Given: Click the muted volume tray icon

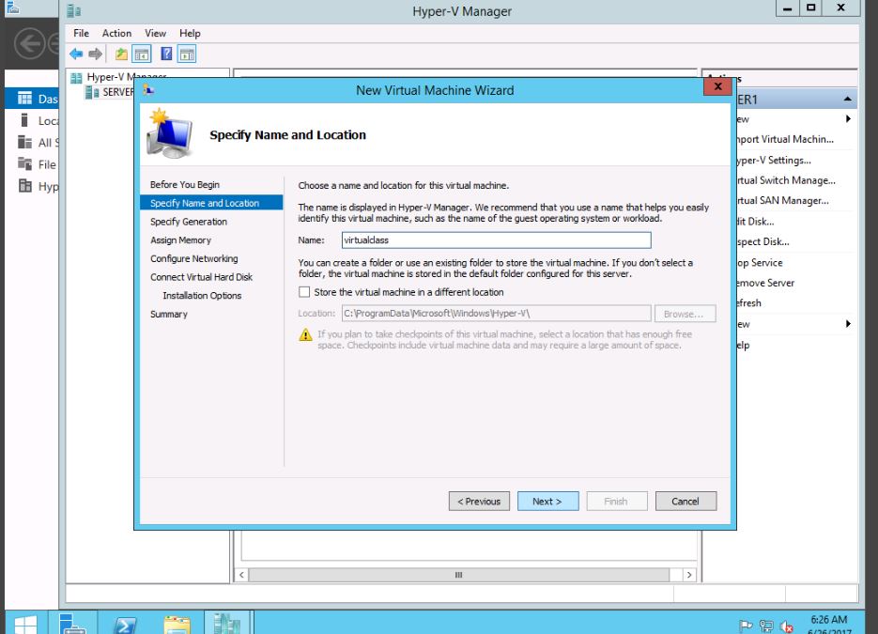Looking at the screenshot, I should click(787, 626).
